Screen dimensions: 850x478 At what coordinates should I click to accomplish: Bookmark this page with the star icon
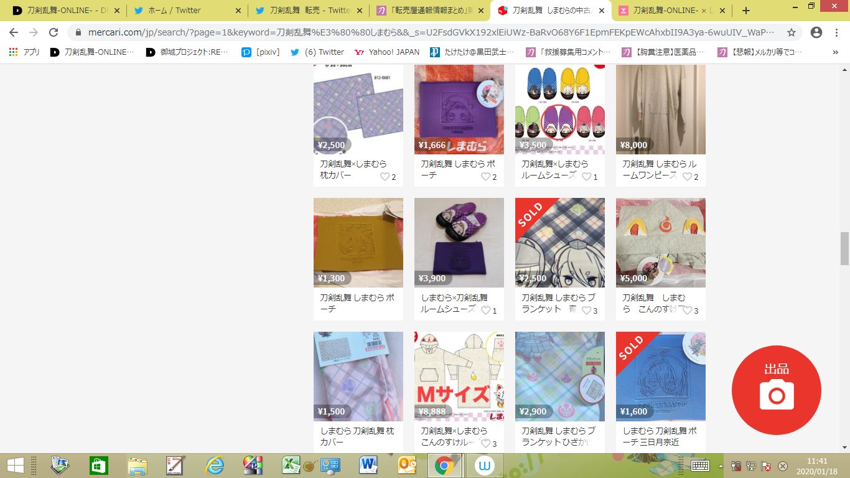792,32
